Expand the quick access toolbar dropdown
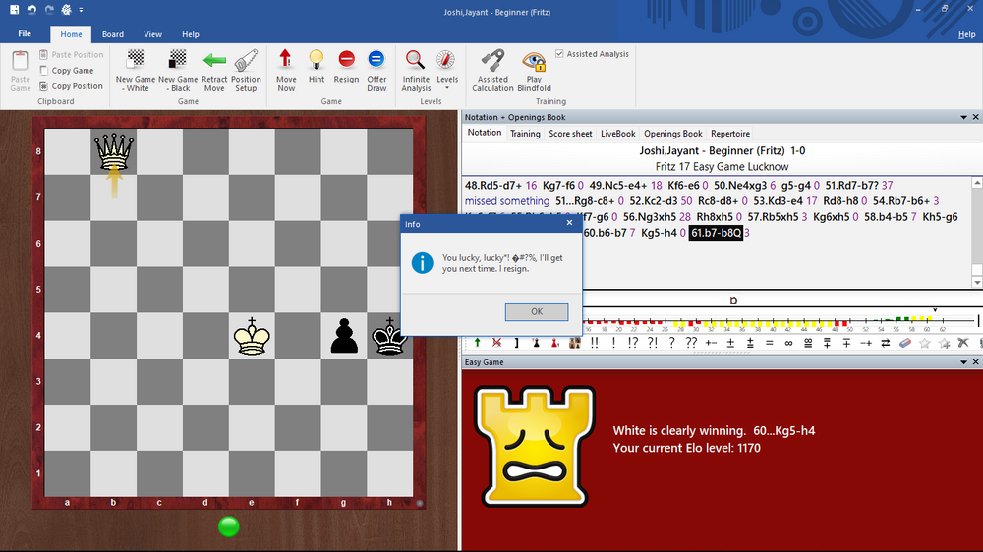 [81, 10]
